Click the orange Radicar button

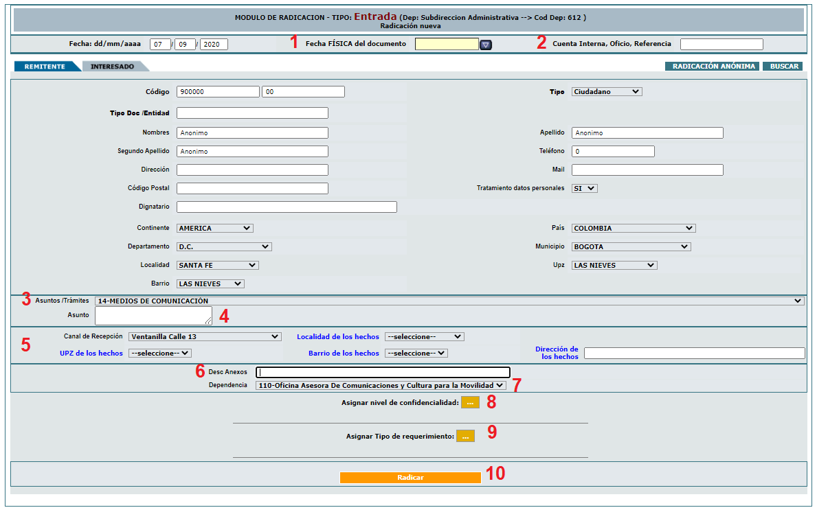410,477
